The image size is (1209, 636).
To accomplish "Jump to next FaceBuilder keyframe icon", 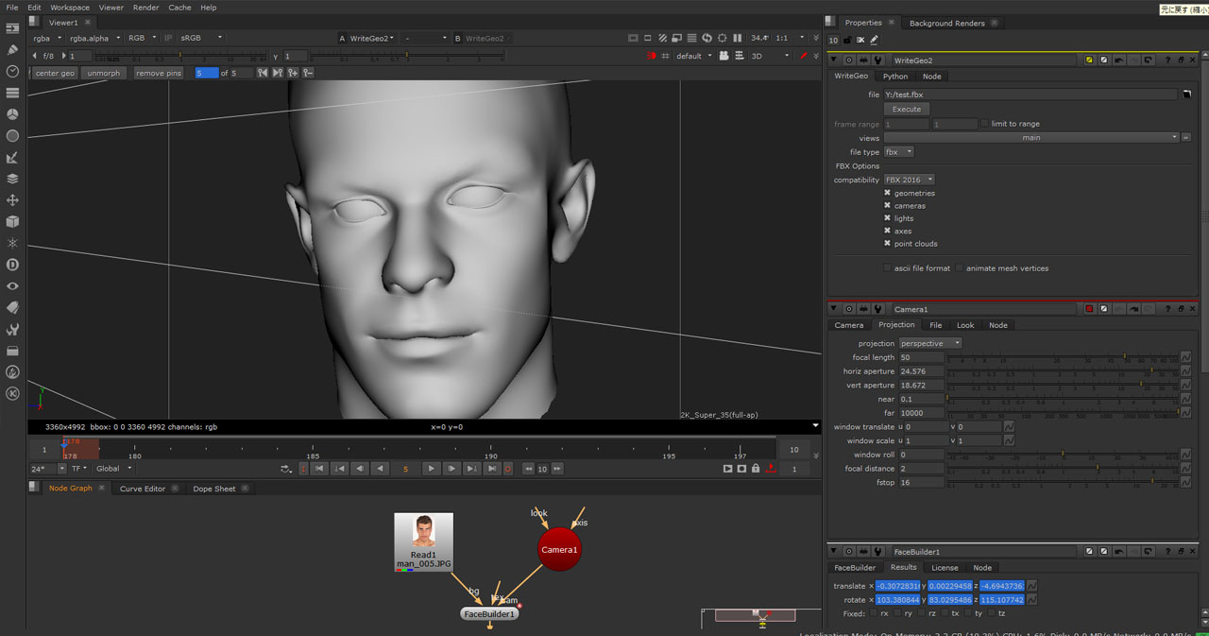I will coord(278,73).
